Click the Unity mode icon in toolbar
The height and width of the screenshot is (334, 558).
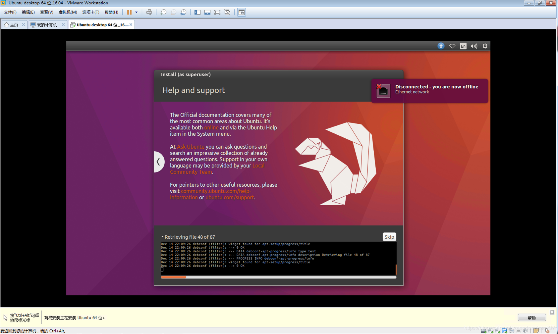(227, 12)
